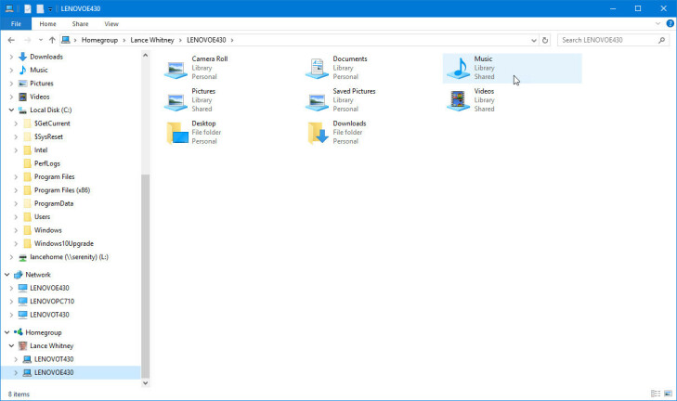This screenshot has width=677, height=401.
Task: Select Local Disk (C:) in navigation pane
Action: 50,110
